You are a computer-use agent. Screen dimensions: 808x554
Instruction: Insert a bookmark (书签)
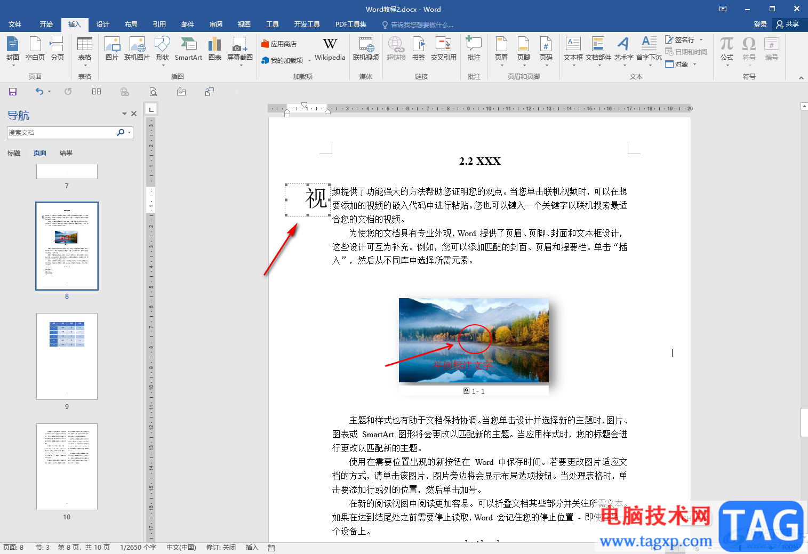419,49
